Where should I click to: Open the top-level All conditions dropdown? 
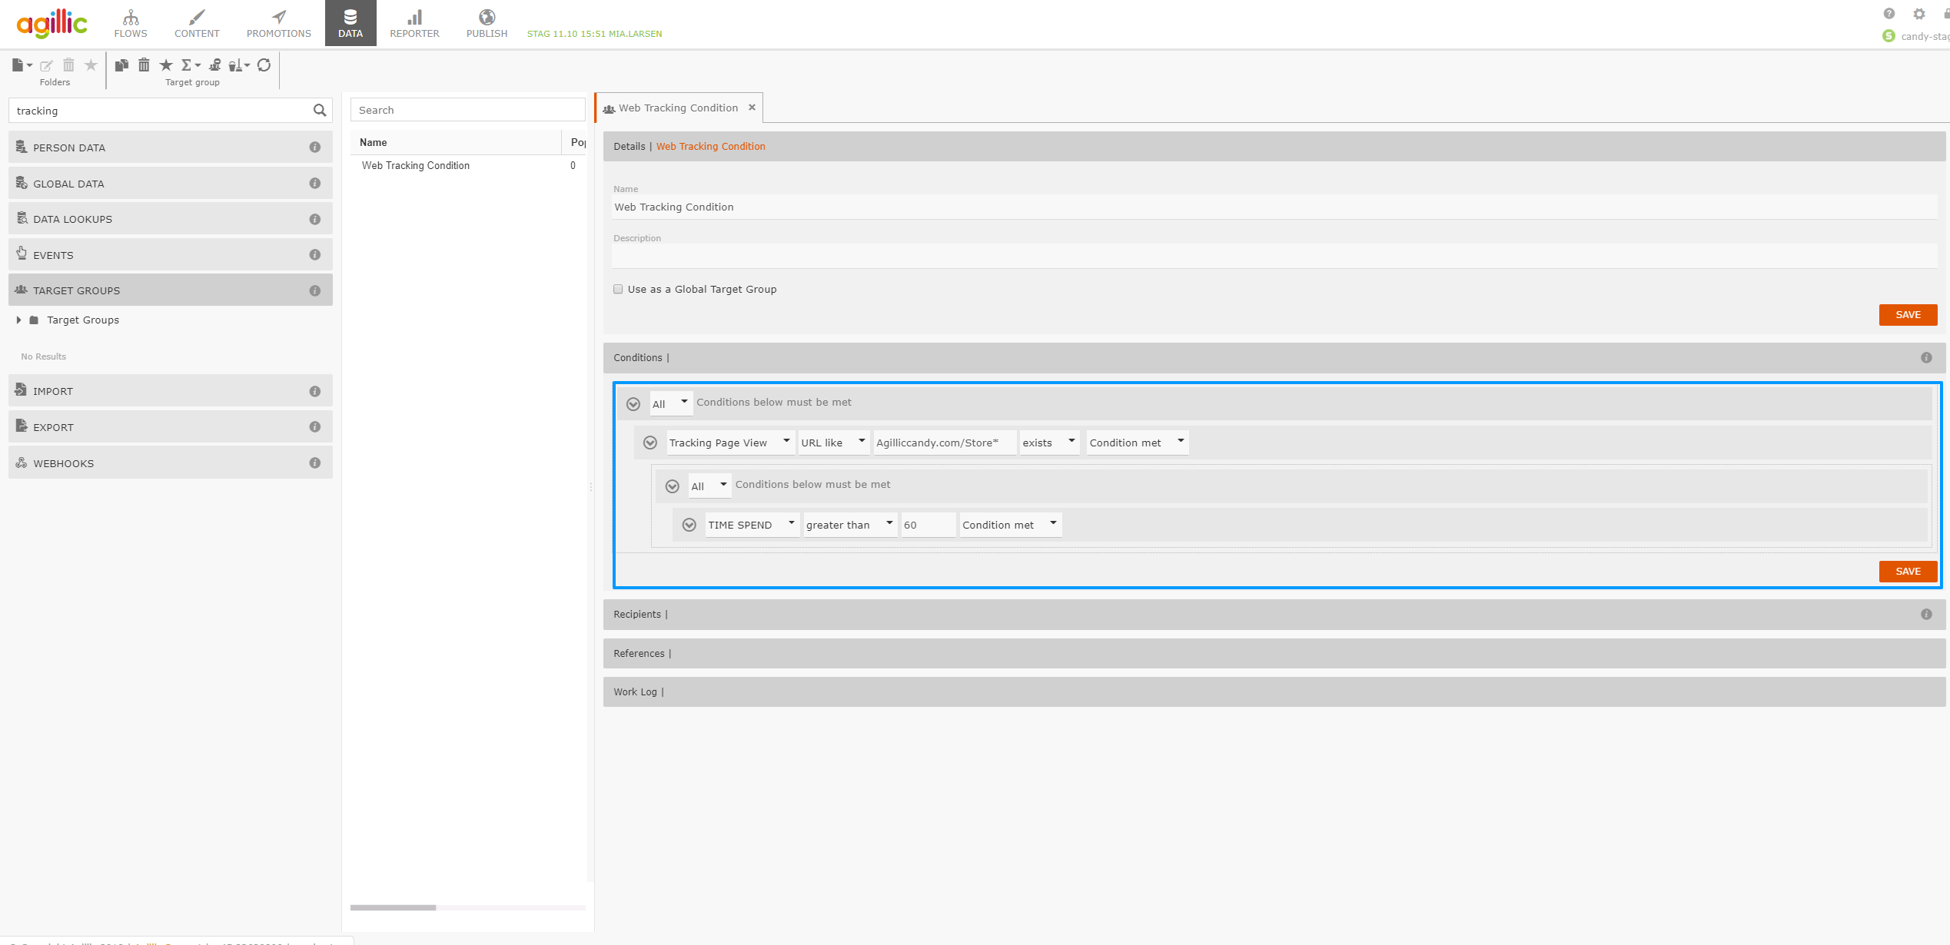tap(683, 403)
